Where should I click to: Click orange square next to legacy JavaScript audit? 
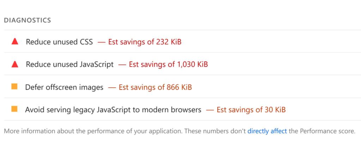(14, 109)
